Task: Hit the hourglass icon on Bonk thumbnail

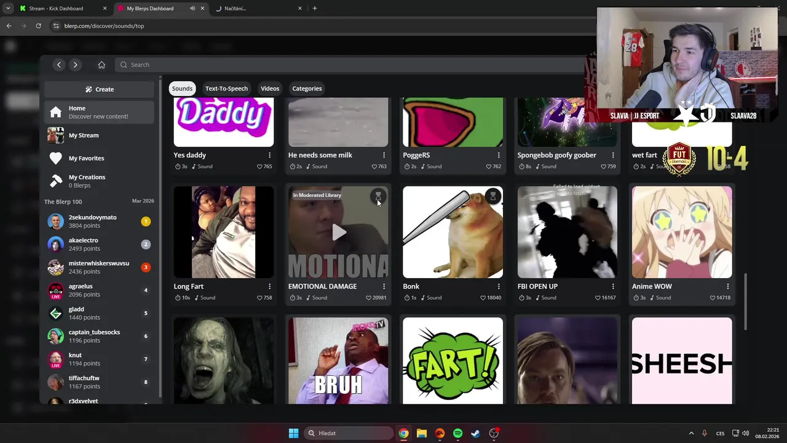Action: 492,196
